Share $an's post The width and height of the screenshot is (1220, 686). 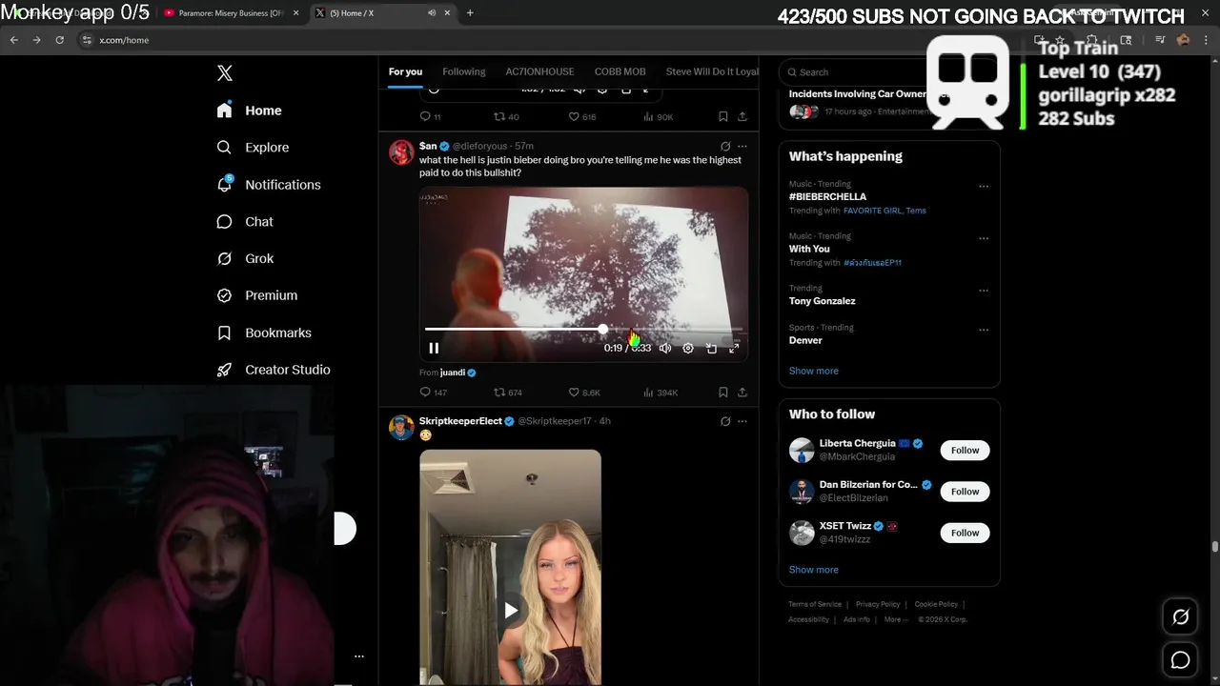coord(742,393)
